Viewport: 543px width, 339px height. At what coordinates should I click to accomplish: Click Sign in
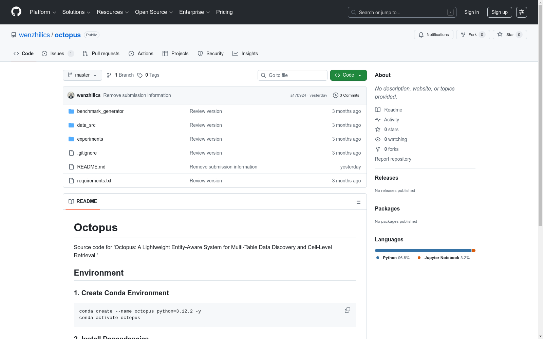(x=472, y=12)
